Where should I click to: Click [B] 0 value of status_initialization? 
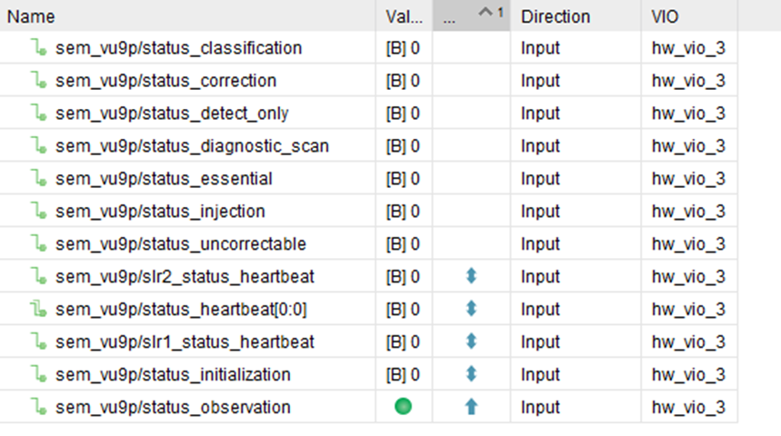pyautogui.click(x=403, y=375)
